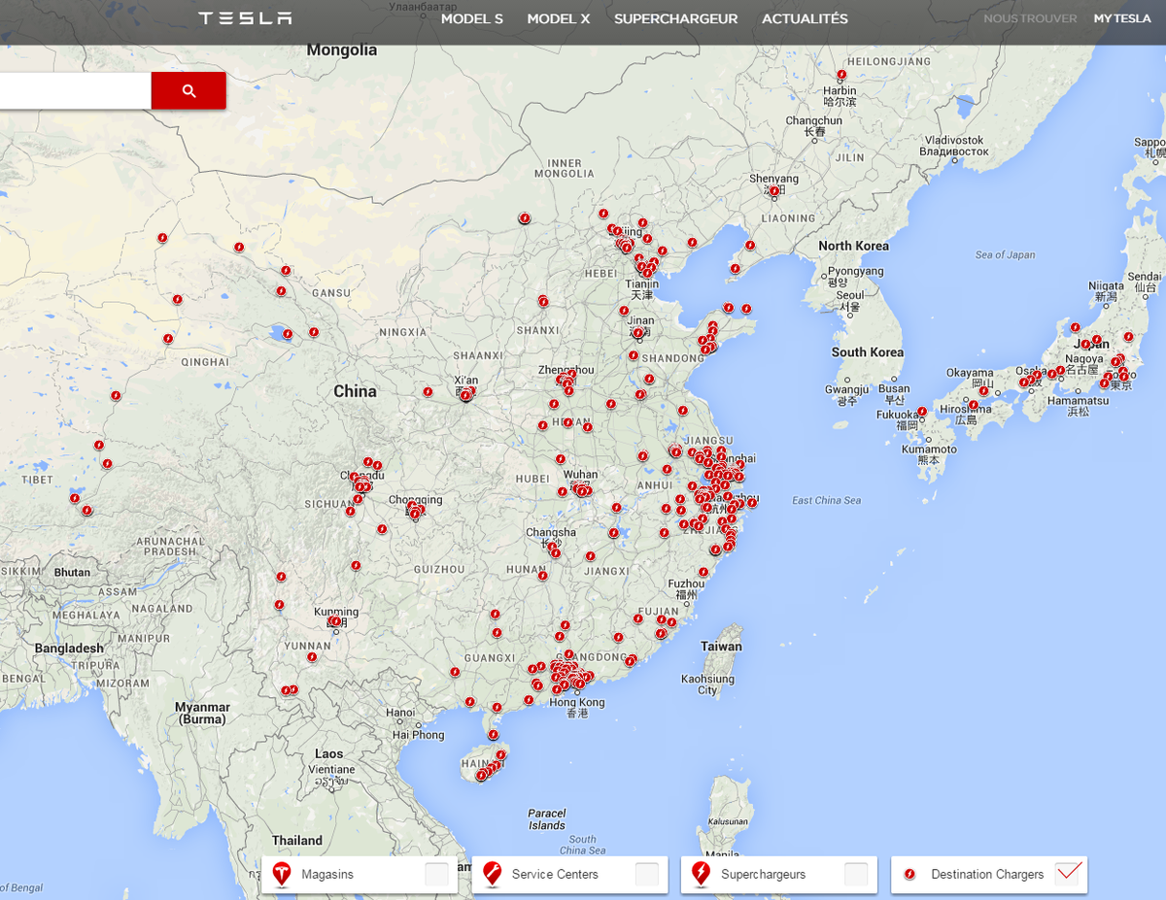
Task: Click the Superchargeurs lightning pin icon
Action: [x=701, y=874]
